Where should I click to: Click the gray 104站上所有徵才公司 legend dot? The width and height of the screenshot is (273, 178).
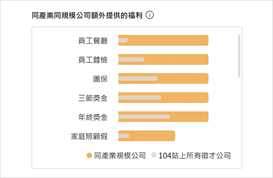(154, 155)
